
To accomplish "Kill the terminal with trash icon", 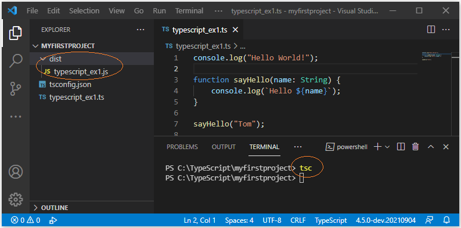I will [416, 147].
